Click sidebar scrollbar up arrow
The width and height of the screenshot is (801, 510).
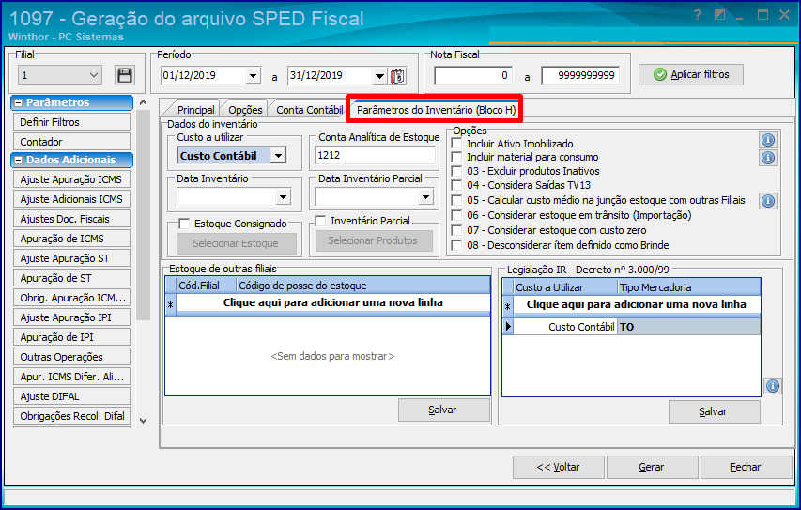pos(144,102)
